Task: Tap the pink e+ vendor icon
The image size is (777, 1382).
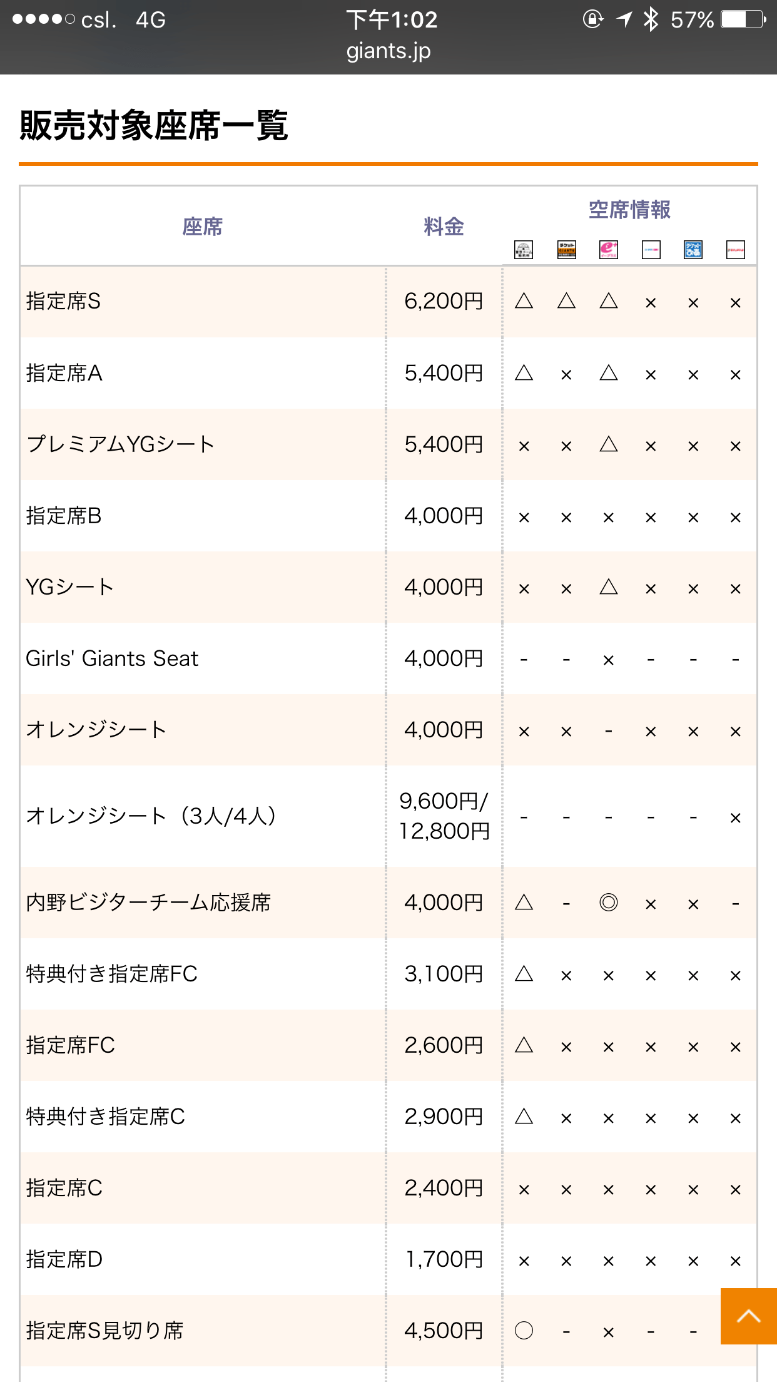Action: [608, 250]
